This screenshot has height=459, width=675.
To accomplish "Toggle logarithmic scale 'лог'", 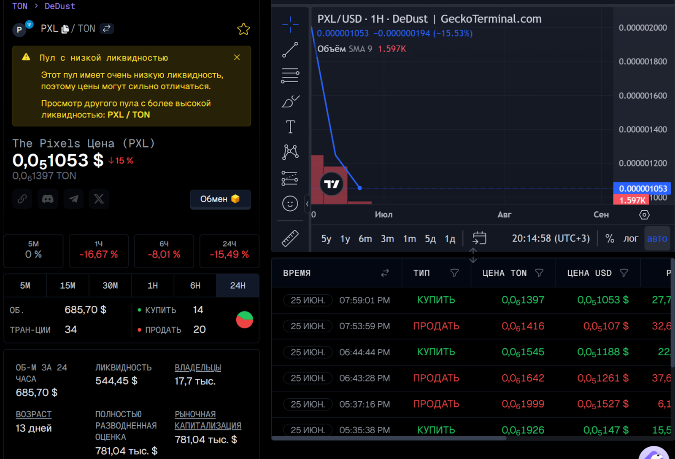I will click(x=631, y=239).
